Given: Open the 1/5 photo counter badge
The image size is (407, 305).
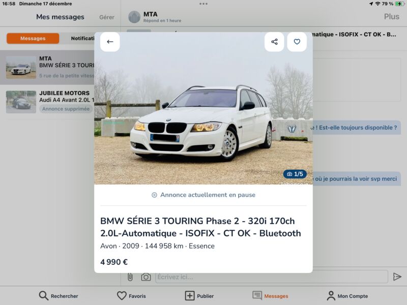Looking at the screenshot, I should pyautogui.click(x=295, y=174).
